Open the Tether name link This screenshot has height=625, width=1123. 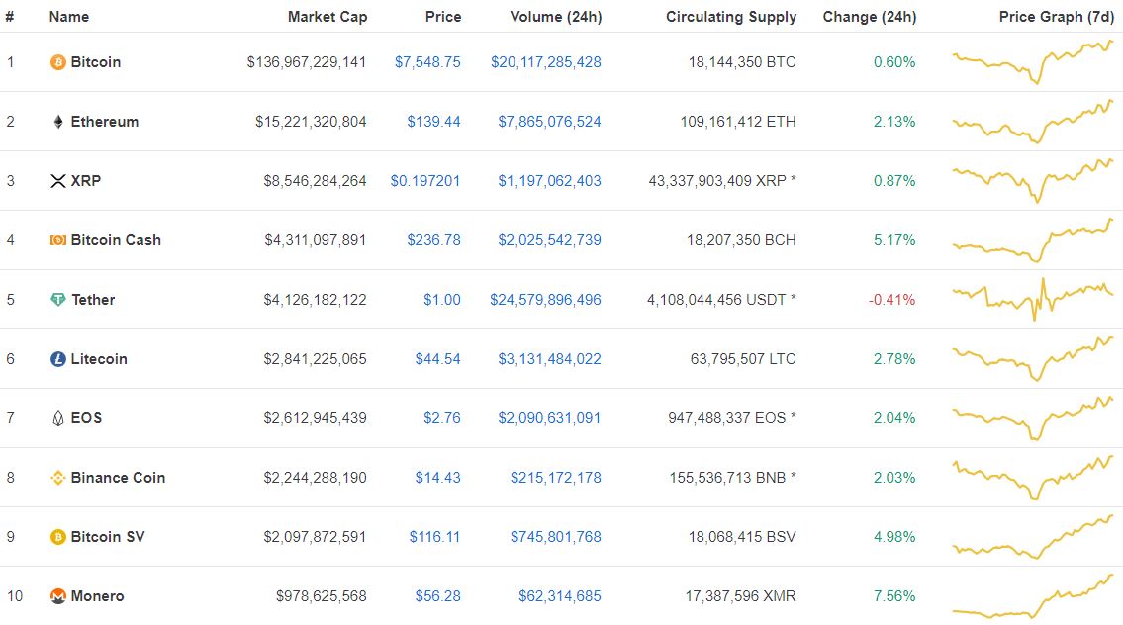pyautogui.click(x=93, y=300)
